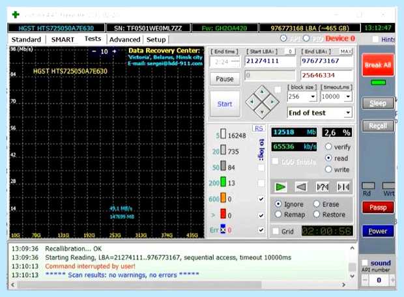Choose the random scan ▶?◀ icon

[323, 187]
